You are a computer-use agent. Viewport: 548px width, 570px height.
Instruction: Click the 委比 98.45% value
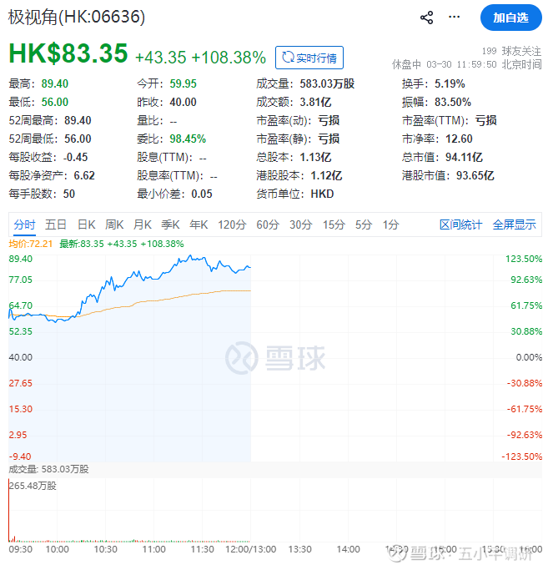pos(188,139)
